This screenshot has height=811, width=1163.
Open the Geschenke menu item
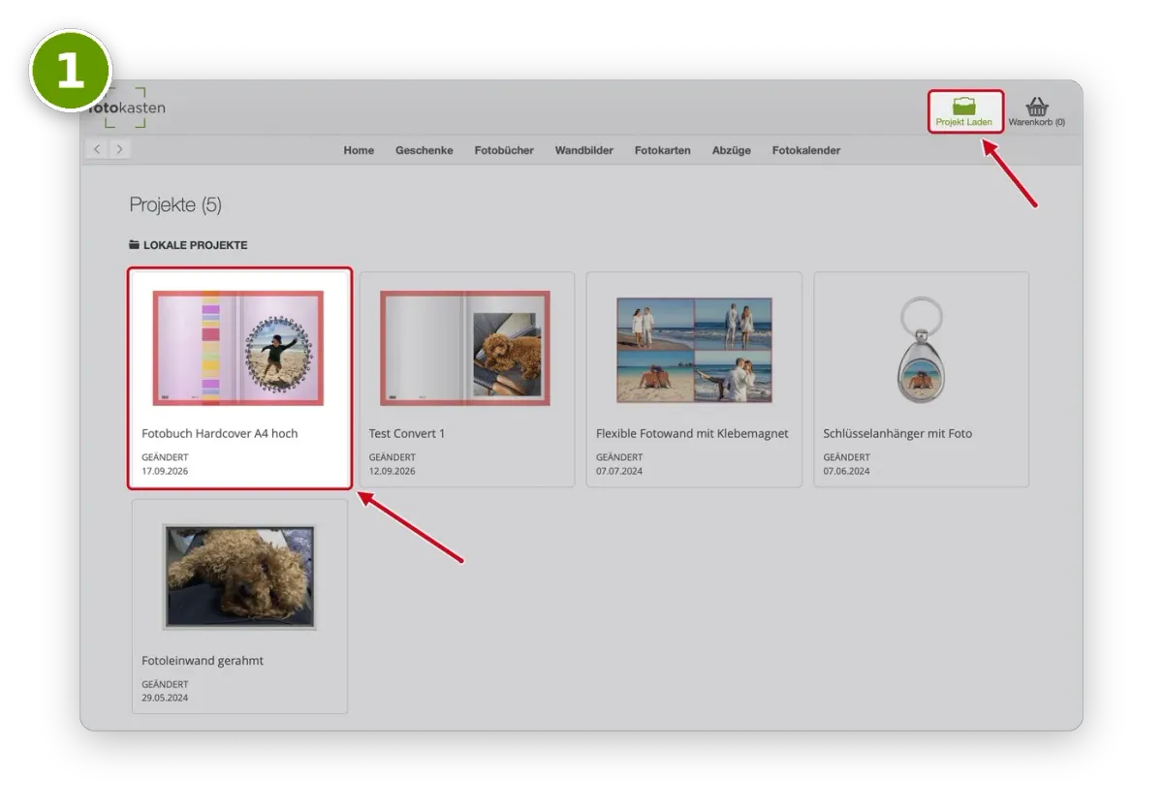coord(424,150)
